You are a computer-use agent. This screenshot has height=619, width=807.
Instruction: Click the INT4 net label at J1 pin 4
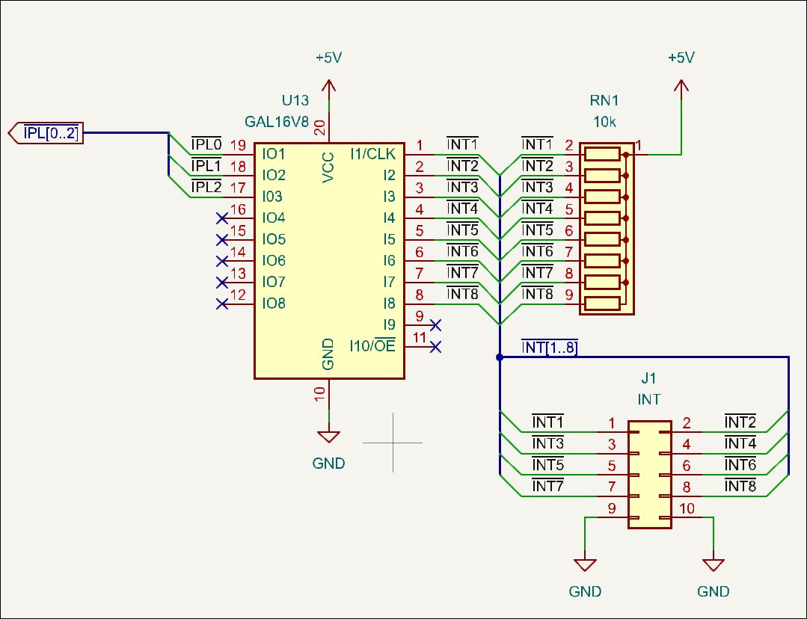[x=740, y=443]
